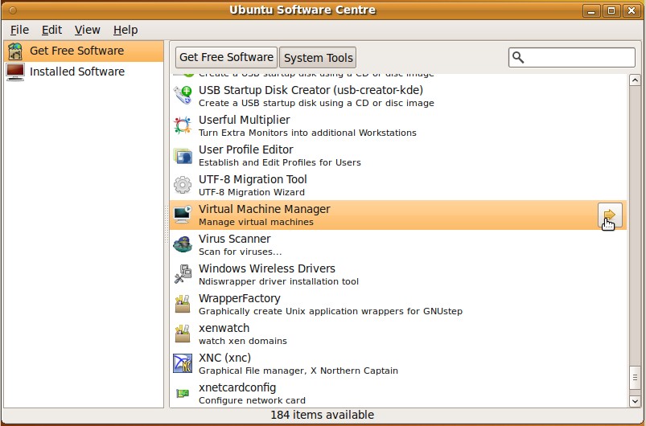This screenshot has width=646, height=426.
Task: Select Get Free Software in the sidebar
Action: (x=76, y=51)
